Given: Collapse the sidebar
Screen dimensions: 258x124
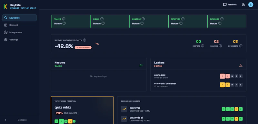Looking at the screenshot, I should coord(19,120).
